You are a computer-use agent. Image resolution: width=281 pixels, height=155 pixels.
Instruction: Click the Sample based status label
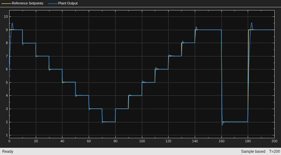(253, 152)
